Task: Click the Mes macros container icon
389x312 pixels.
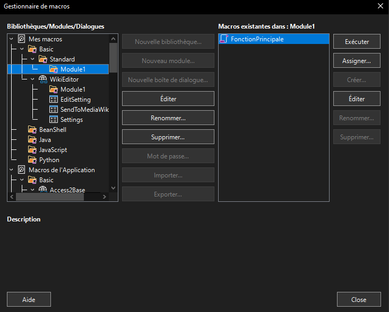Action: [22, 39]
